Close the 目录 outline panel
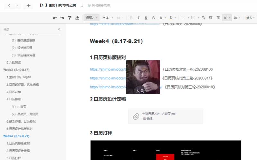 (59, 29)
